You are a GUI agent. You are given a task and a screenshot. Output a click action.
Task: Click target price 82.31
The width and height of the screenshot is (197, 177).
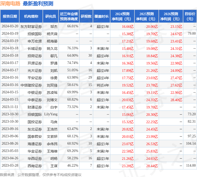click(192, 121)
